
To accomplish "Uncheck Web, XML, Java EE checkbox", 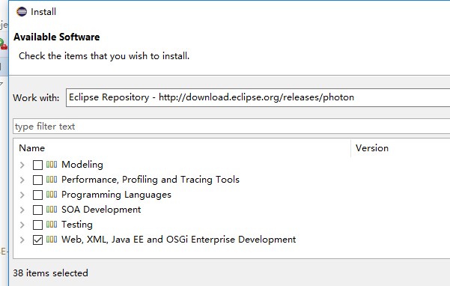I will click(37, 240).
